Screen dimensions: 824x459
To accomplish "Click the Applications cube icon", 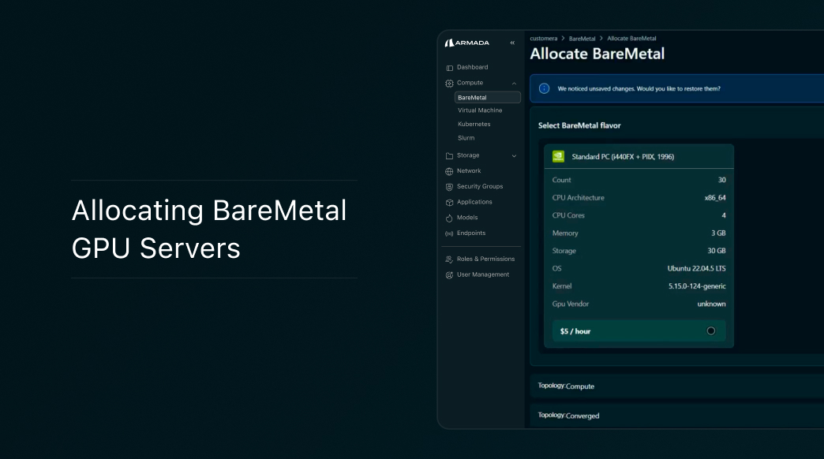I will tap(449, 202).
